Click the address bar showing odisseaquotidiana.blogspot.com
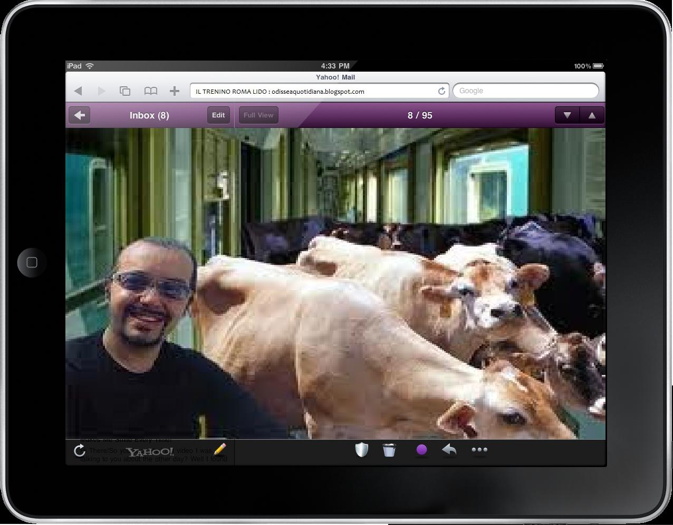Viewport: 673px width, 525px height. click(314, 91)
